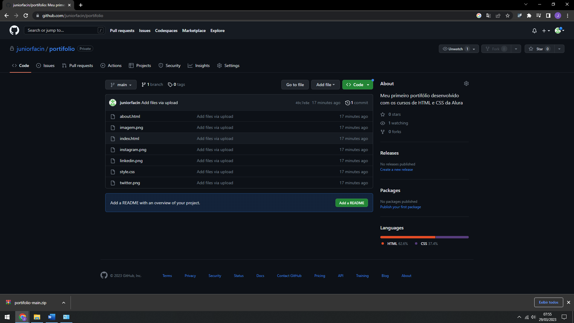Screen dimensions: 574x323
Task: Open the Projects tab
Action: (140, 65)
